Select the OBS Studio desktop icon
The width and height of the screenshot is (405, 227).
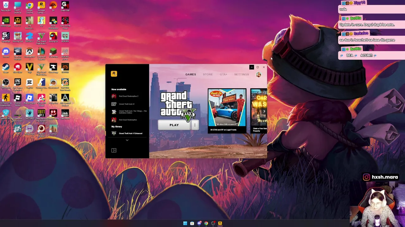pyautogui.click(x=6, y=84)
